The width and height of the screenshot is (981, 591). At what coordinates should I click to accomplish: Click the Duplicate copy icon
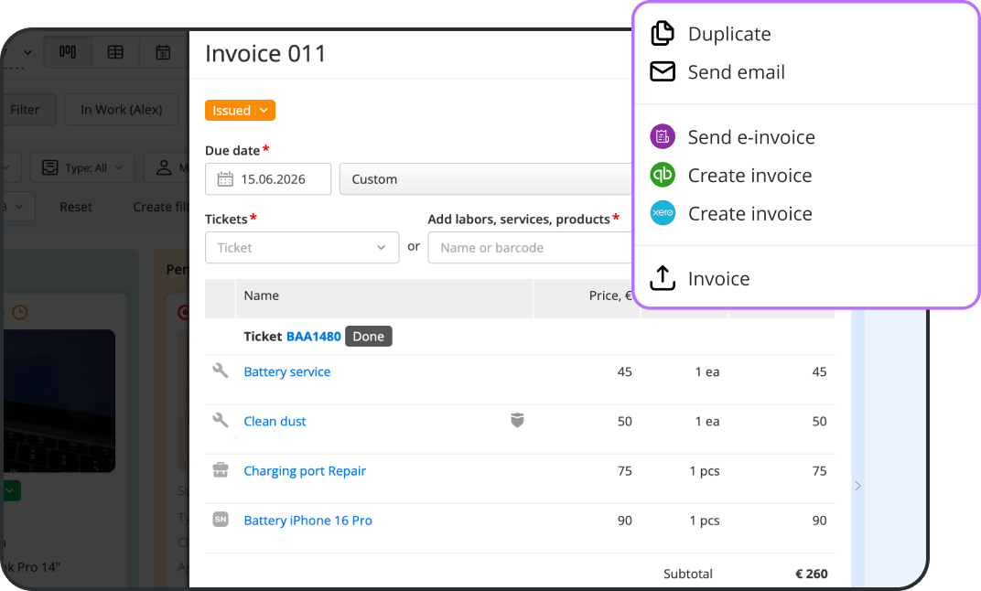(663, 33)
